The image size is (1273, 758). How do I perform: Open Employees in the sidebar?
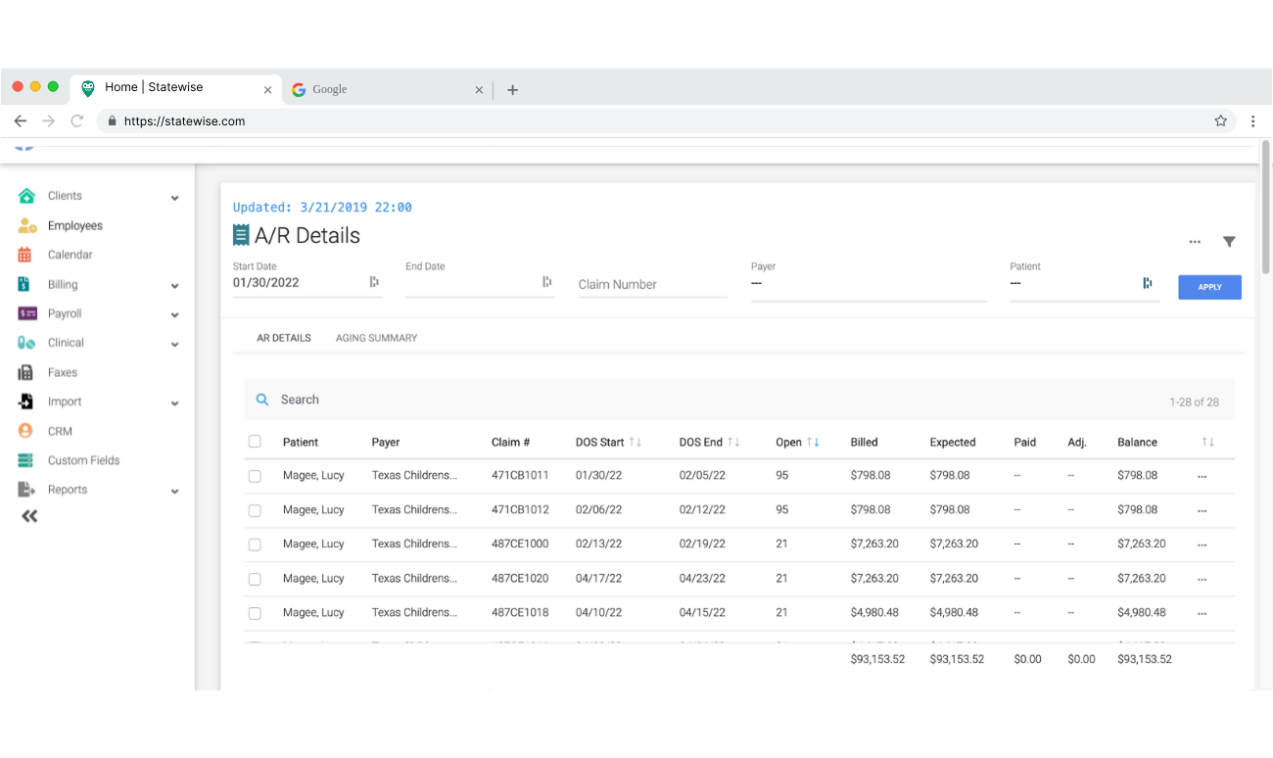tap(75, 225)
